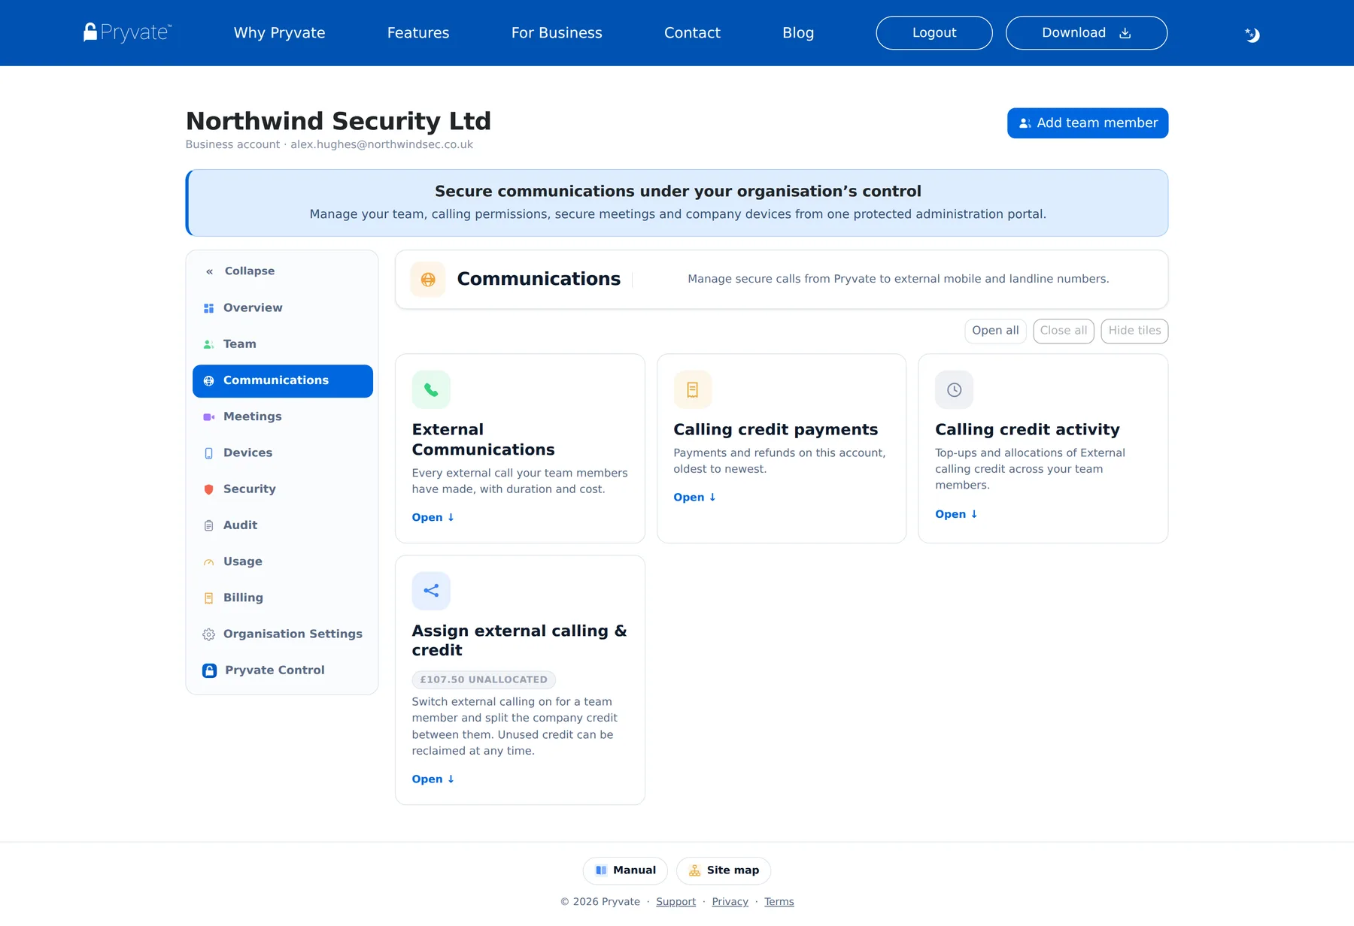The width and height of the screenshot is (1354, 926).
Task: Click the Organisation Settings gear icon
Action: [x=209, y=634]
